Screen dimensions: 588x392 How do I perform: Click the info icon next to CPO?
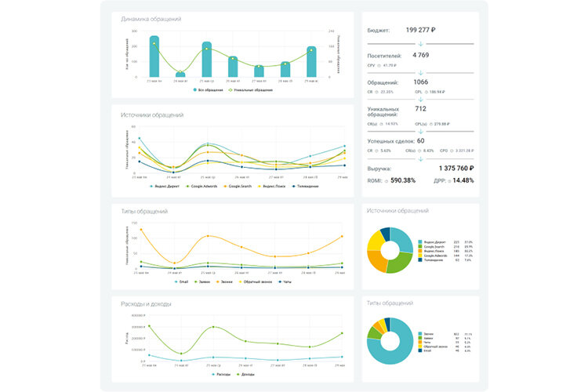452,151
